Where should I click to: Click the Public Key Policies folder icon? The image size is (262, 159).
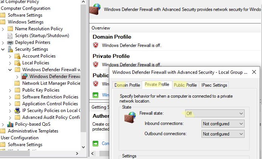(x=17, y=90)
